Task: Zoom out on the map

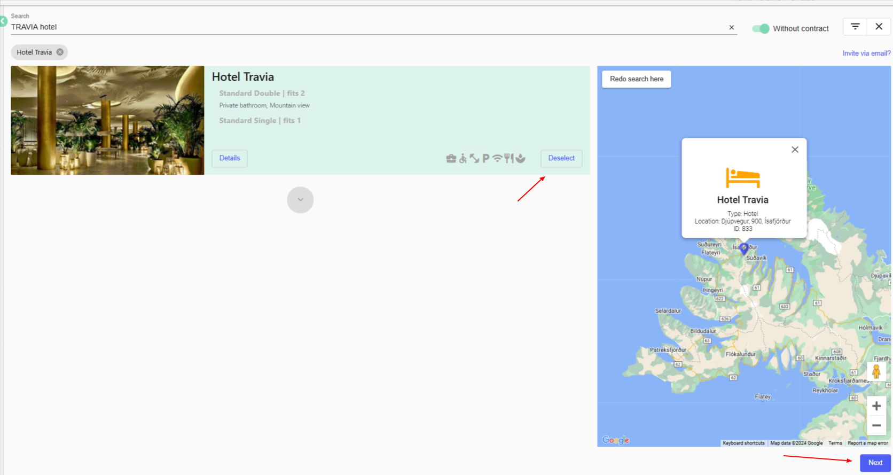Action: tap(876, 426)
